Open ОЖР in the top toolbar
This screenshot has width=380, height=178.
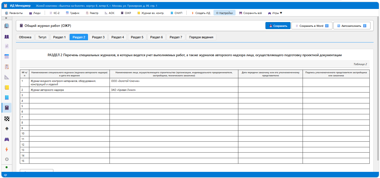[x=126, y=13]
